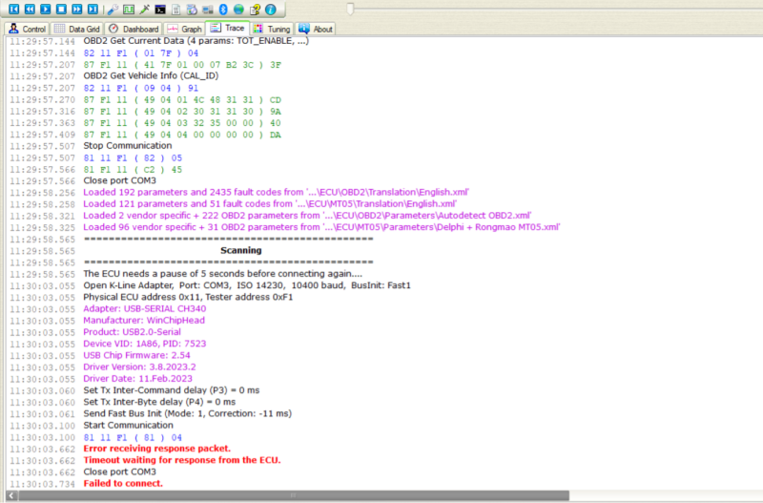Click the skip-to-end playback button
Viewport: 763px width, 503px height.
click(x=93, y=9)
